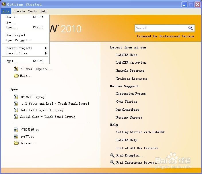Open Write and Read - Touch Panel.lvproj
This screenshot has height=174, width=202.
coord(55,103)
